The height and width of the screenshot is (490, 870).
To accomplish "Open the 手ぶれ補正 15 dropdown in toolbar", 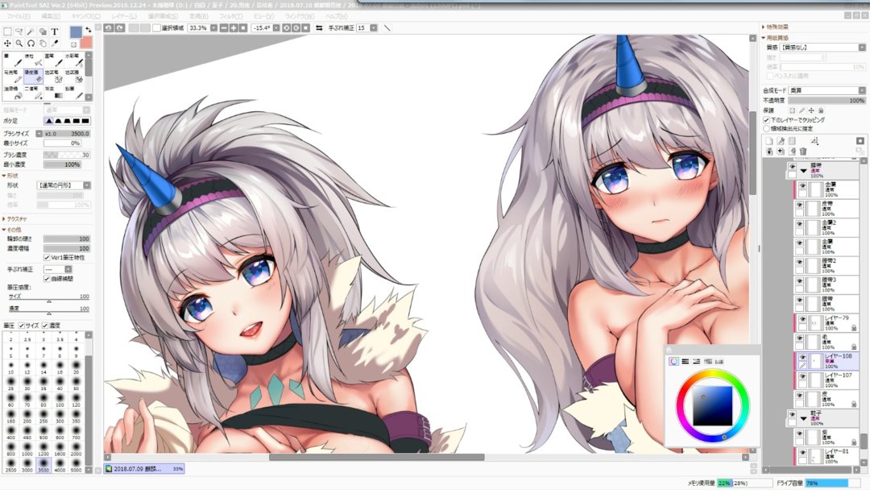I will 374,27.
